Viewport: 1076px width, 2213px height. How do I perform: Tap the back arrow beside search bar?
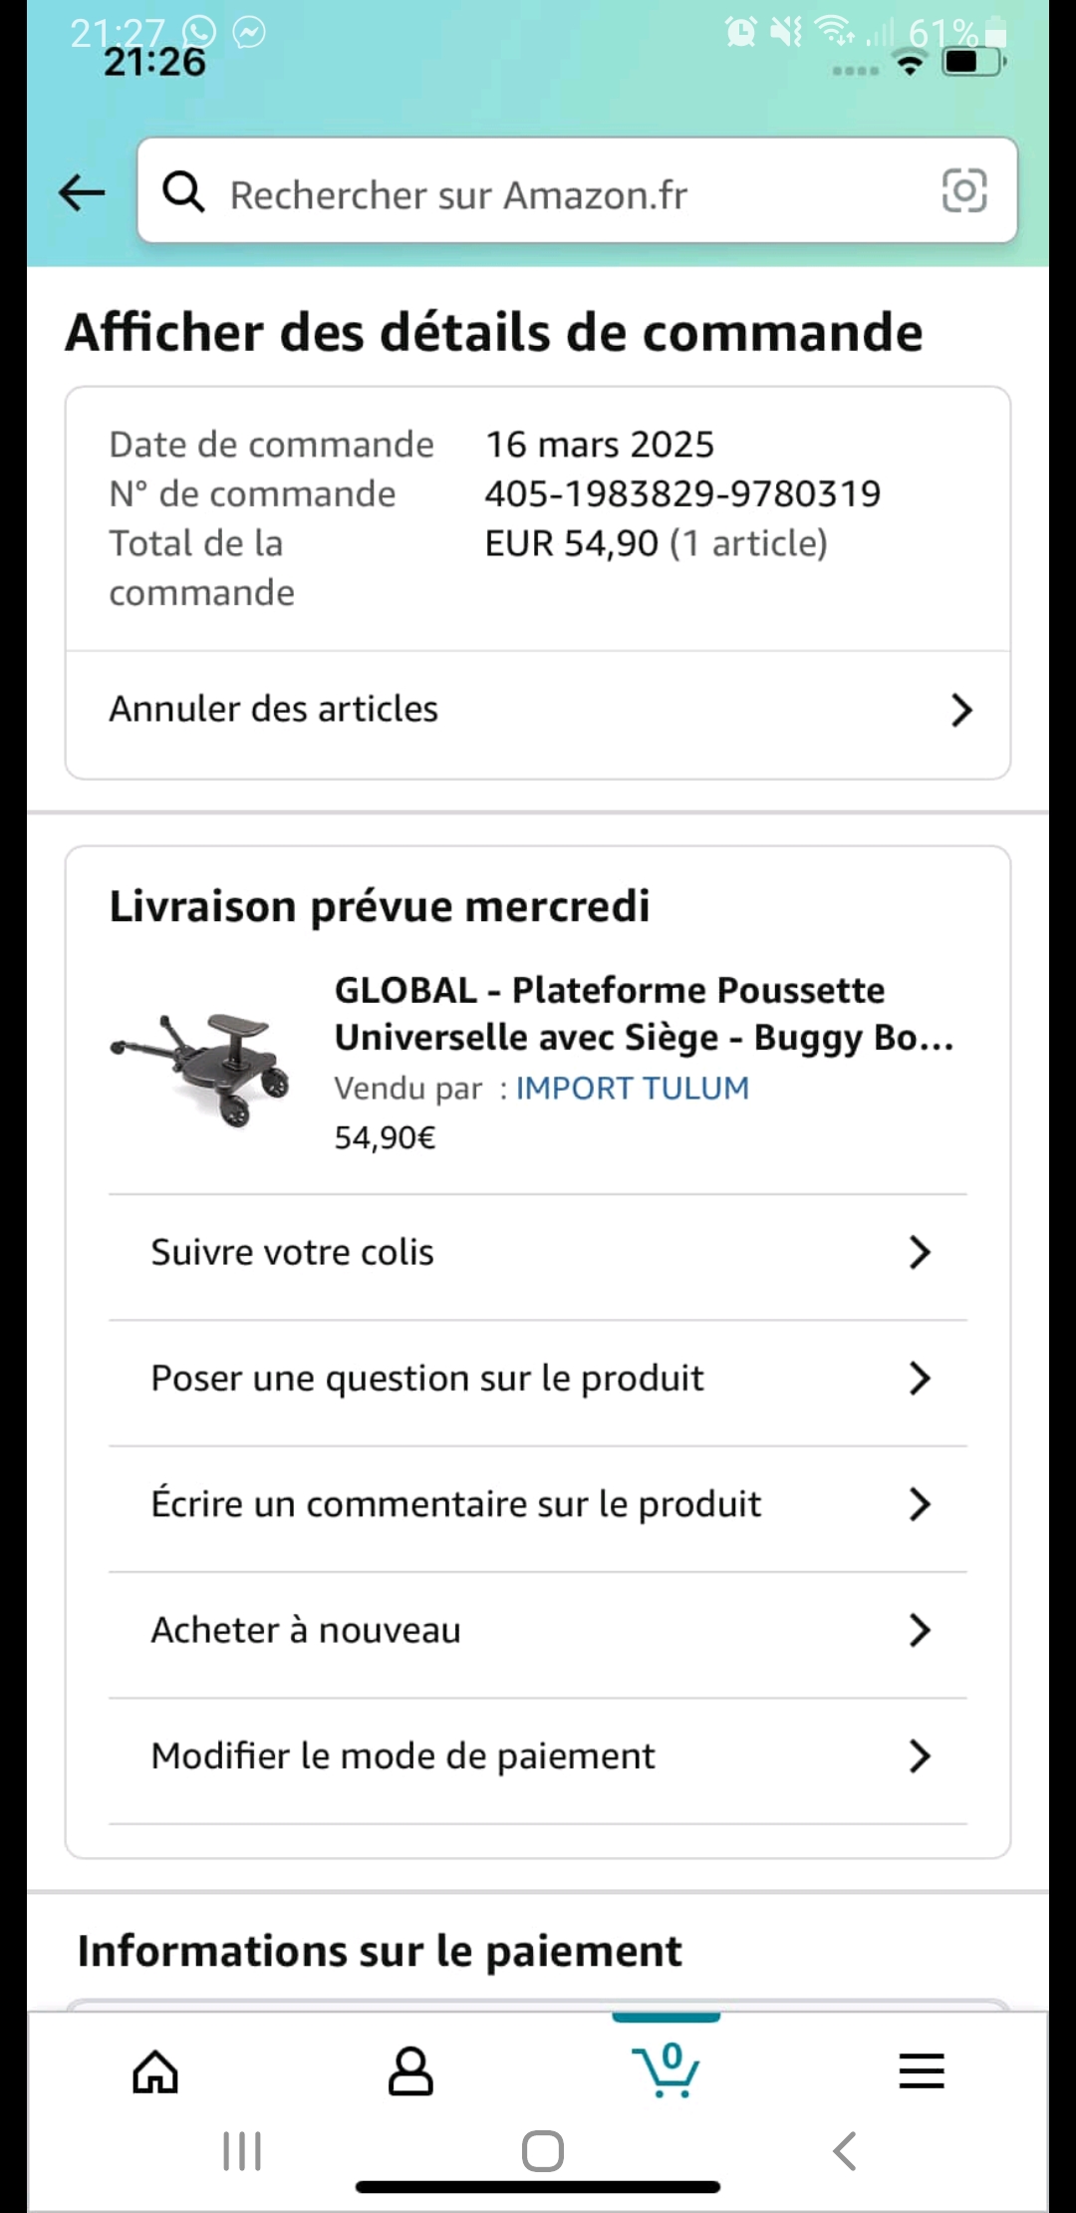click(82, 192)
